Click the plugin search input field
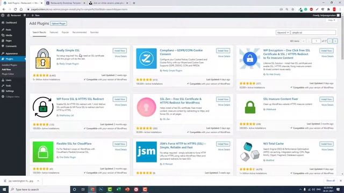This screenshot has height=193, width=344. (313, 32)
